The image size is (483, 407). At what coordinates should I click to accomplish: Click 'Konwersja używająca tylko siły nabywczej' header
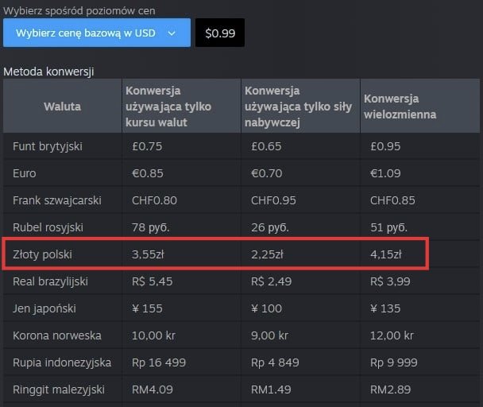[300, 107]
